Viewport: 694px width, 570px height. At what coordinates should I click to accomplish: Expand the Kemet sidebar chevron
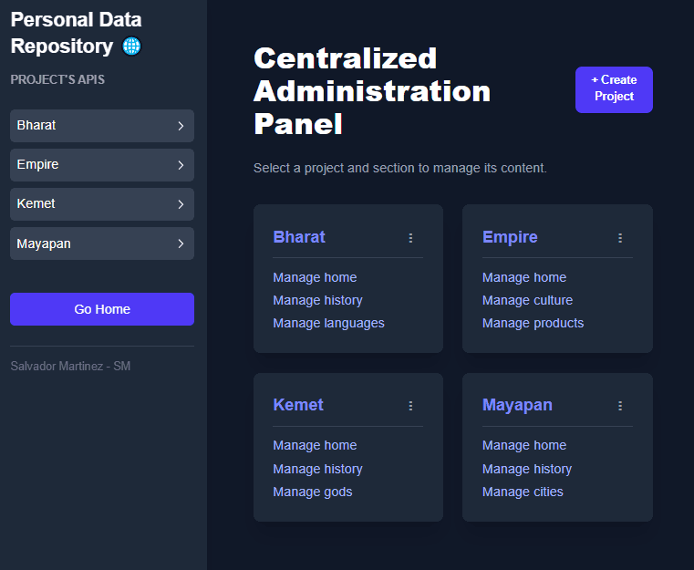(181, 204)
